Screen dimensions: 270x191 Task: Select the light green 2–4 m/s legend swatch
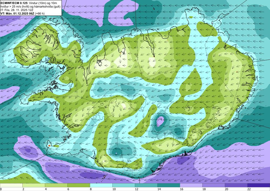point(34,185)
